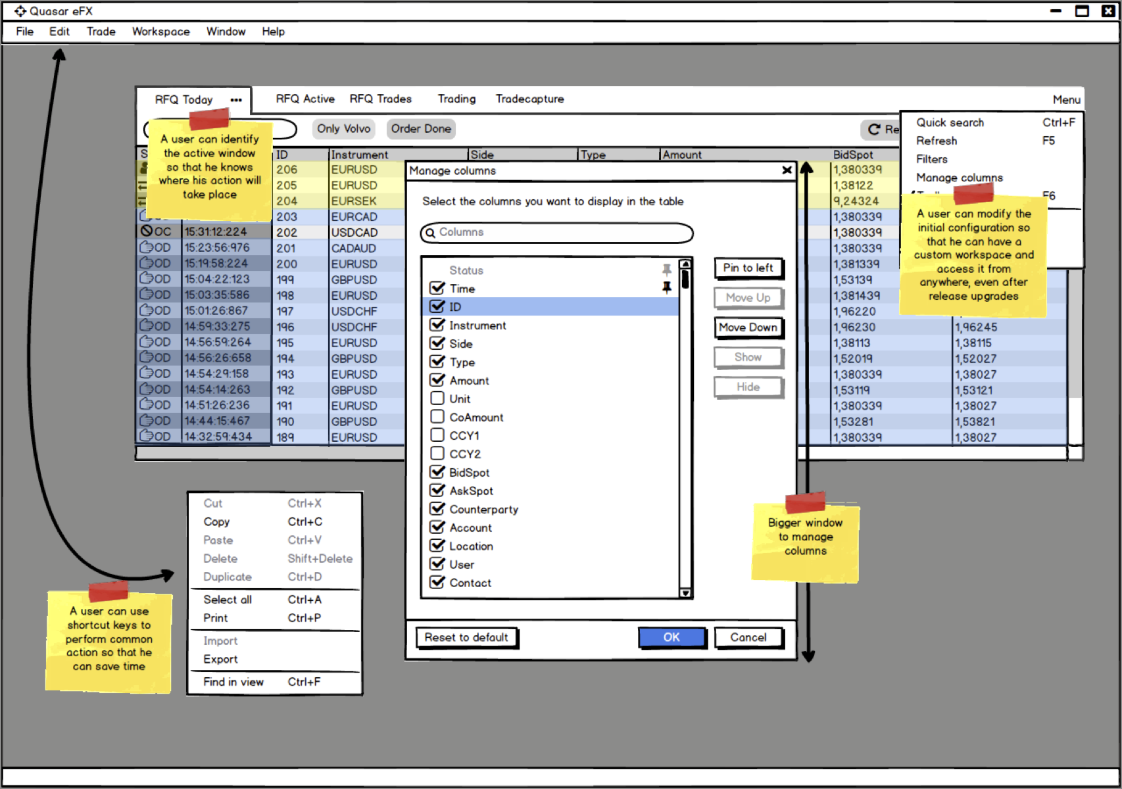The height and width of the screenshot is (789, 1122).
Task: Click the pin icon beside Time column
Action: pyautogui.click(x=666, y=288)
